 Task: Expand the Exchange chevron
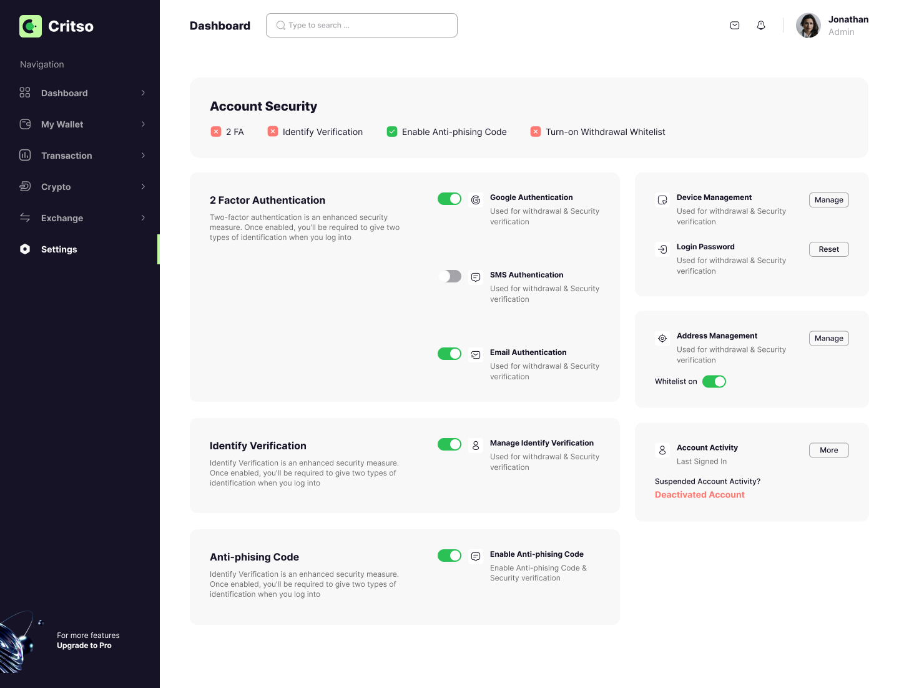(x=143, y=218)
